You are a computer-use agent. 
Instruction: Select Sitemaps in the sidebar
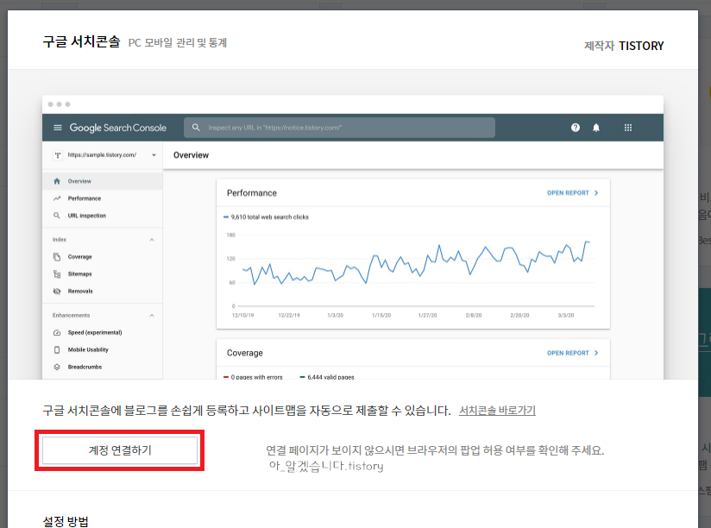pos(103,274)
